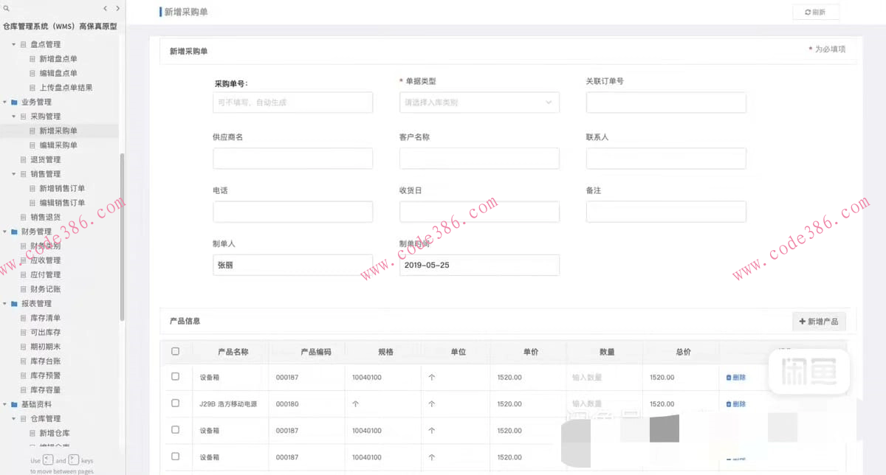Open 新增采购单 page in sidebar
The image size is (886, 475).
coord(59,131)
